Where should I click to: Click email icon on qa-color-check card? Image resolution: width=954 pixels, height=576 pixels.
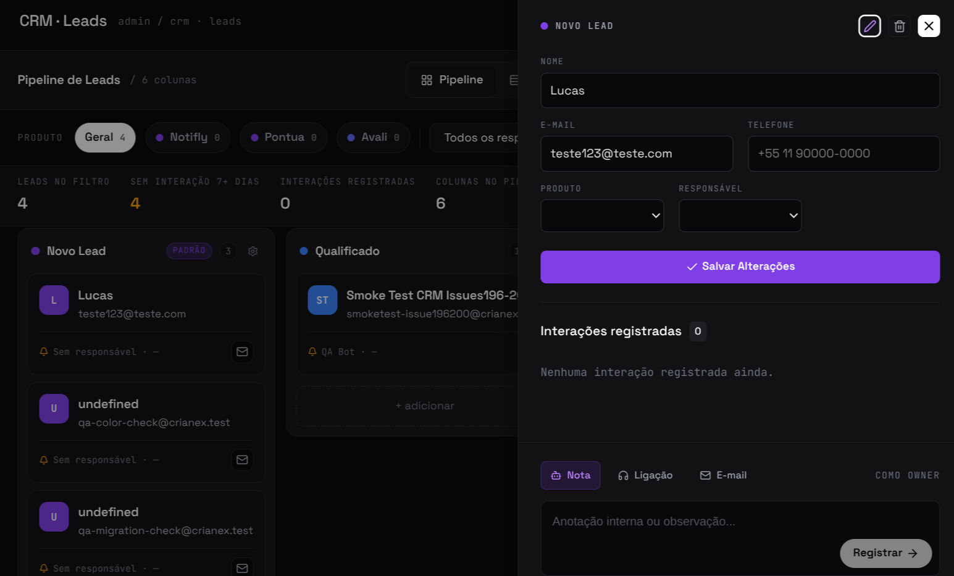tap(242, 459)
